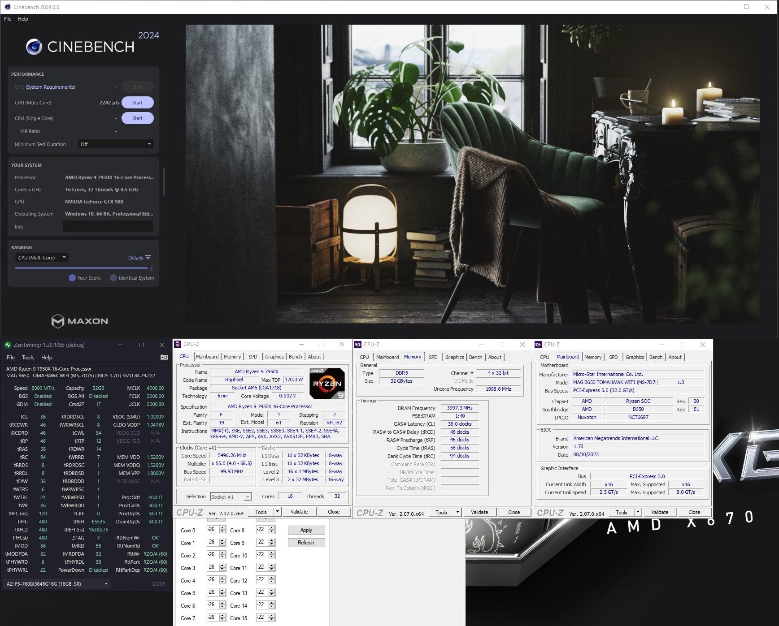Click the NVIDIA GeForce GTX 980 GPU text
779x626 pixels.
click(x=94, y=202)
